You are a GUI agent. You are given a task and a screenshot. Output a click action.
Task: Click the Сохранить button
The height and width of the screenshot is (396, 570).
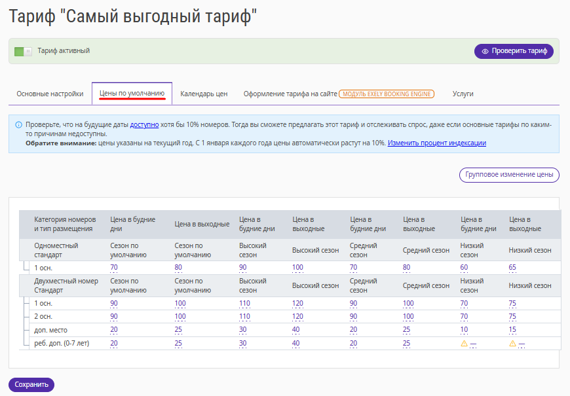point(31,385)
